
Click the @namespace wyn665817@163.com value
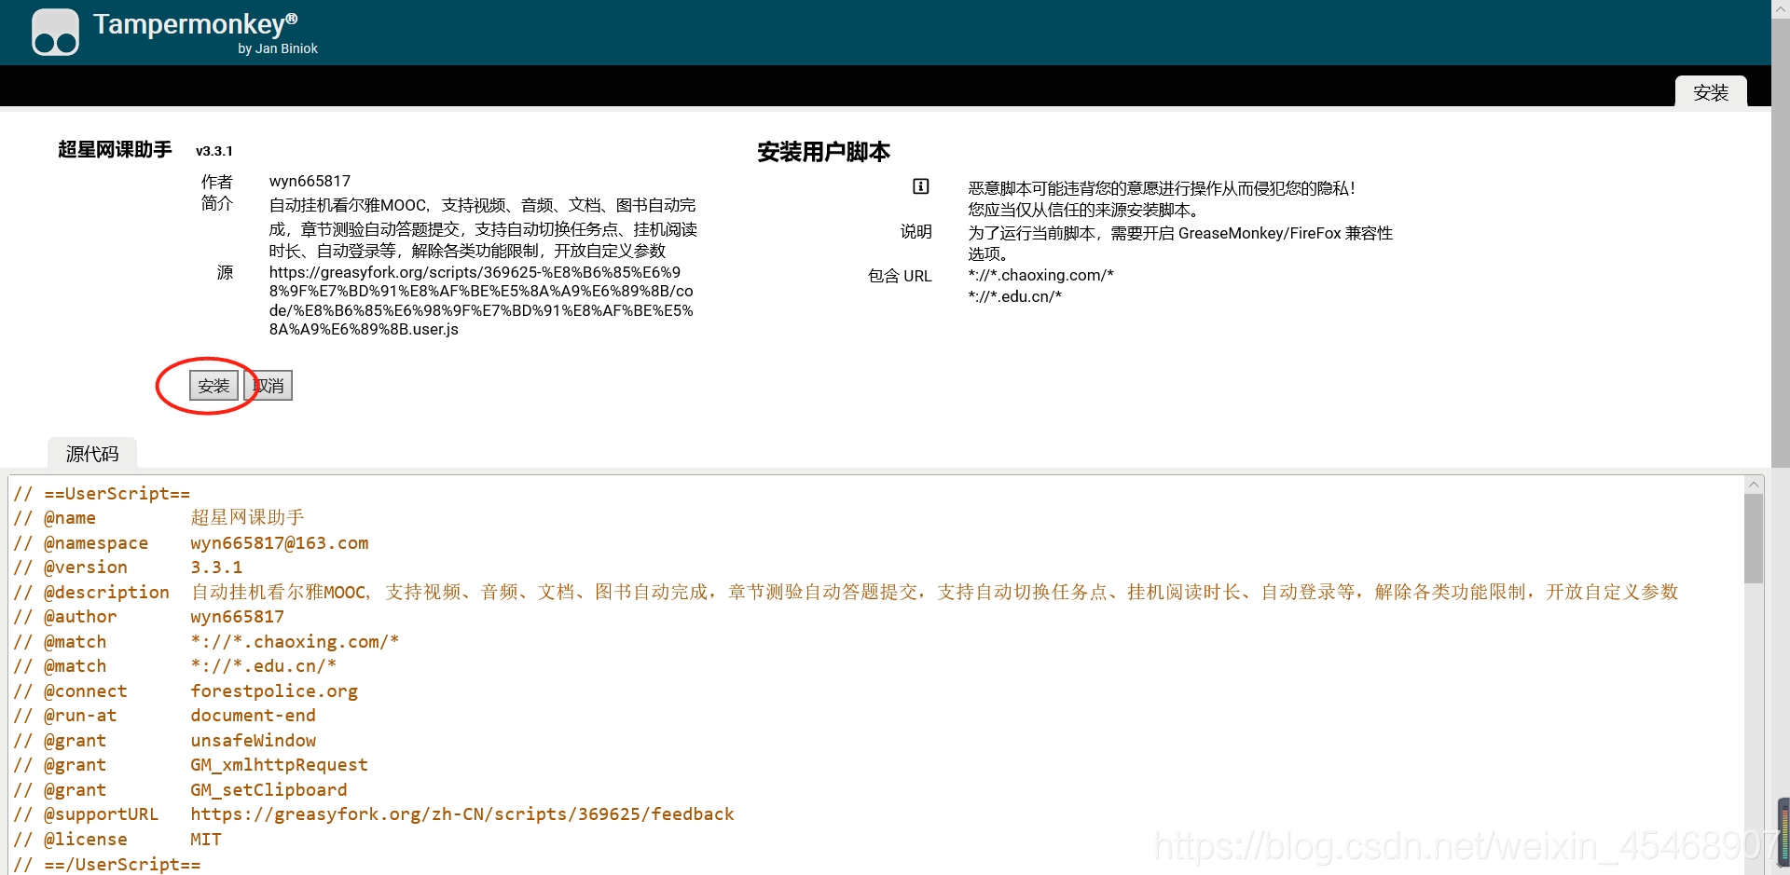pos(280,543)
